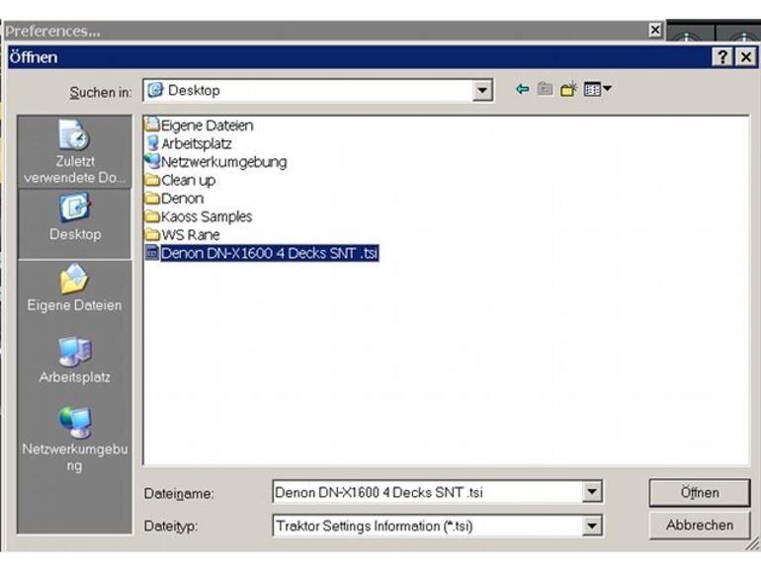This screenshot has height=571, width=761.
Task: Open Zuletzt verwendete Dokumente in places bar
Action: pyautogui.click(x=74, y=152)
